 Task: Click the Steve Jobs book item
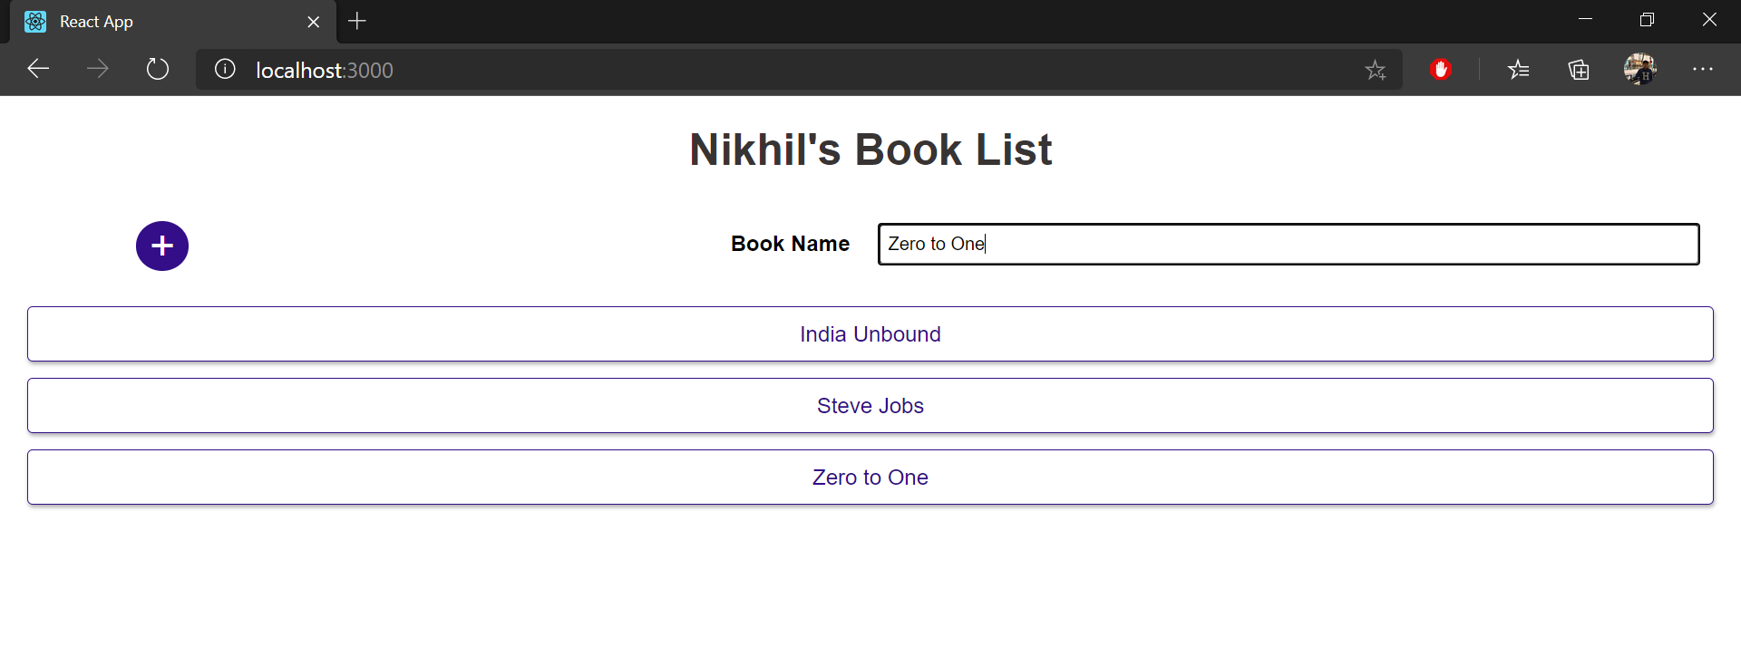coord(870,406)
